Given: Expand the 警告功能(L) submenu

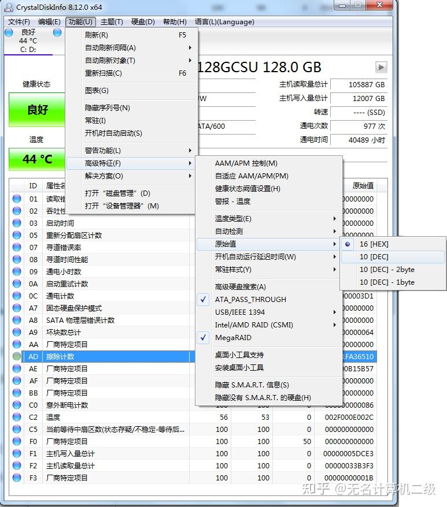Looking at the screenshot, I should pos(131,150).
